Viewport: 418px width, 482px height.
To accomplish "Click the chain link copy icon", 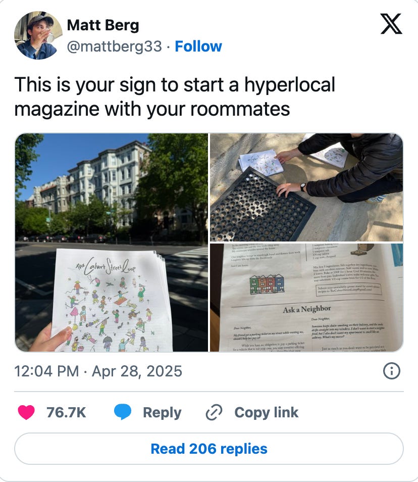I will pos(214,412).
